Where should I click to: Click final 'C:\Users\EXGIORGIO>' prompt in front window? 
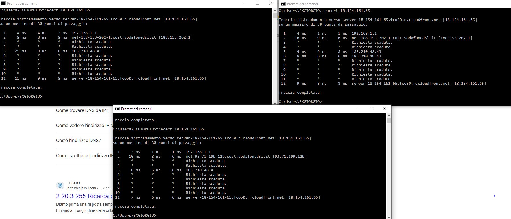click(135, 216)
